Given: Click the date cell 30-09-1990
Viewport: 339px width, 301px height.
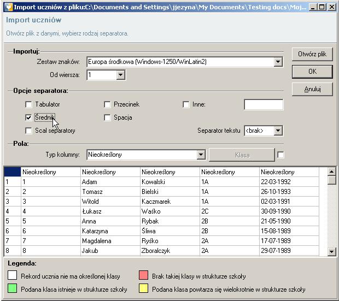Looking at the screenshot, I should (289, 211).
